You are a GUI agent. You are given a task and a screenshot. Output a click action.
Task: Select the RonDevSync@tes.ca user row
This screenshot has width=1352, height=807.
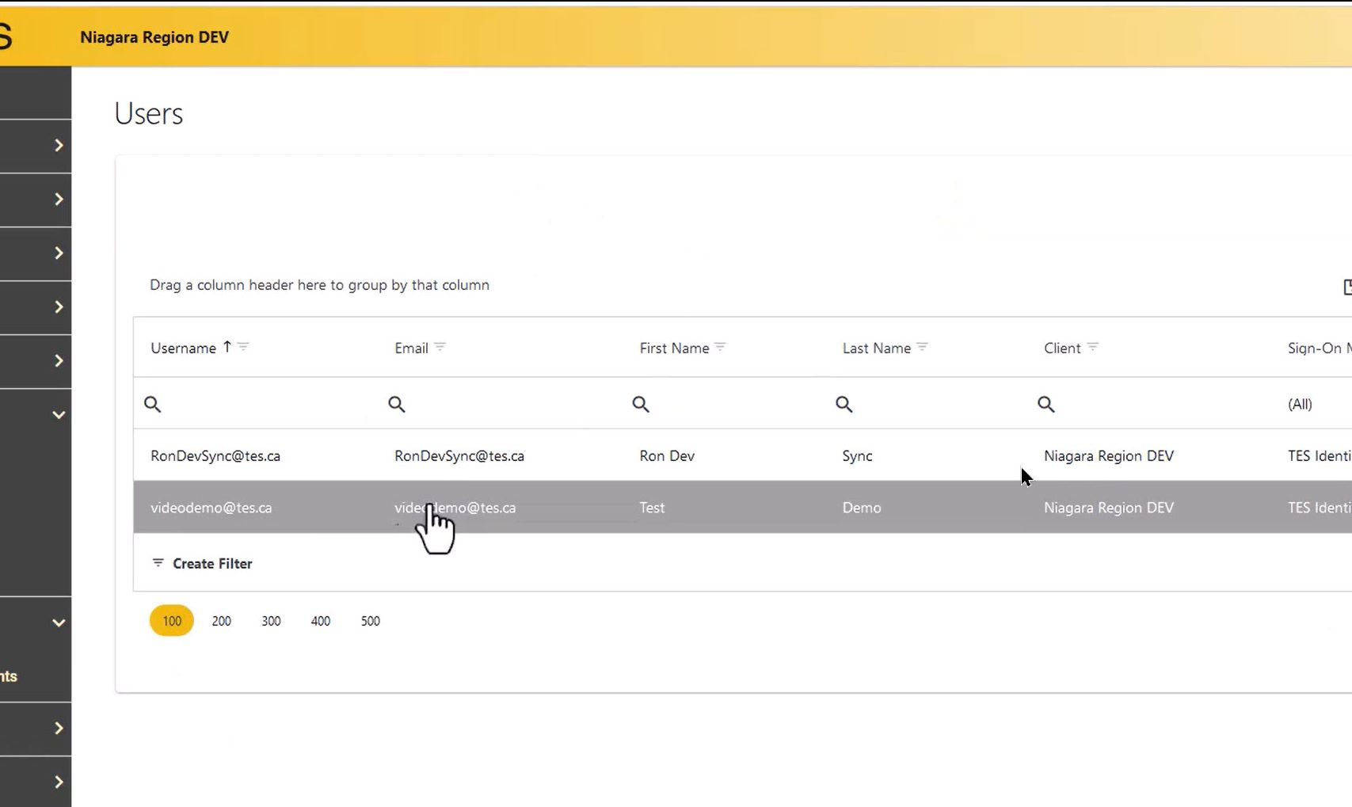click(x=215, y=456)
